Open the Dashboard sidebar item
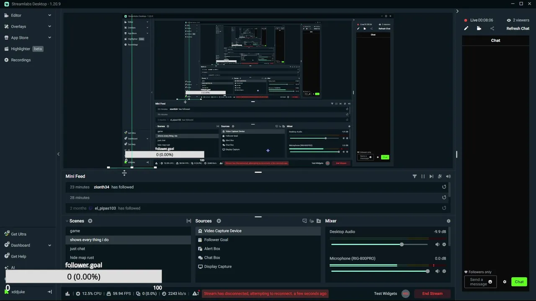536x301 pixels. coord(21,245)
